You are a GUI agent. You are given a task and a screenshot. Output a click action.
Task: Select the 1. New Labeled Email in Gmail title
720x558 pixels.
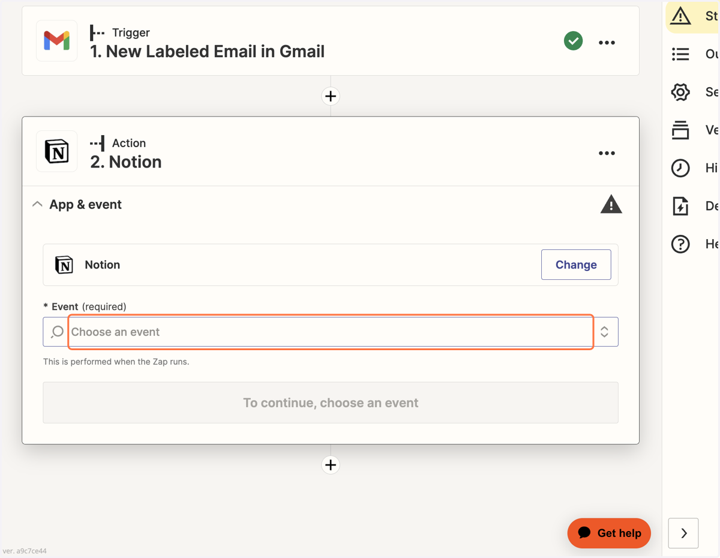pos(208,52)
